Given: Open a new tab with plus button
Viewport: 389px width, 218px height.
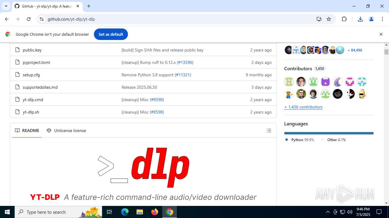Looking at the screenshot, I should point(89,6).
